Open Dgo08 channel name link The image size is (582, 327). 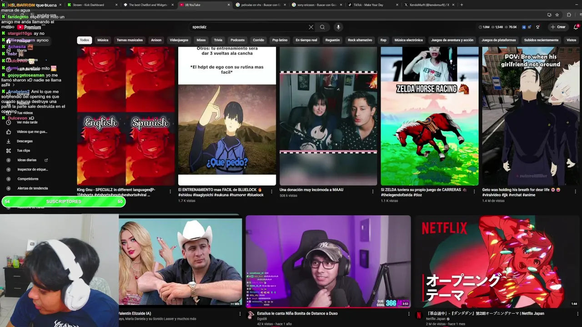262,319
